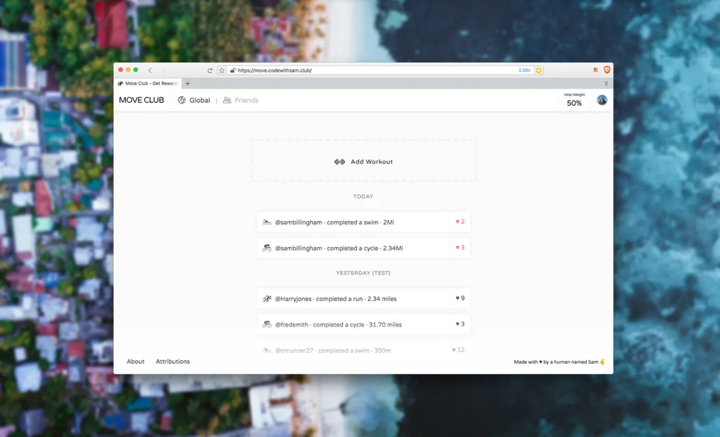Click the dumbbell icon in Add Workout
Screen dimensions: 720x437
339,162
